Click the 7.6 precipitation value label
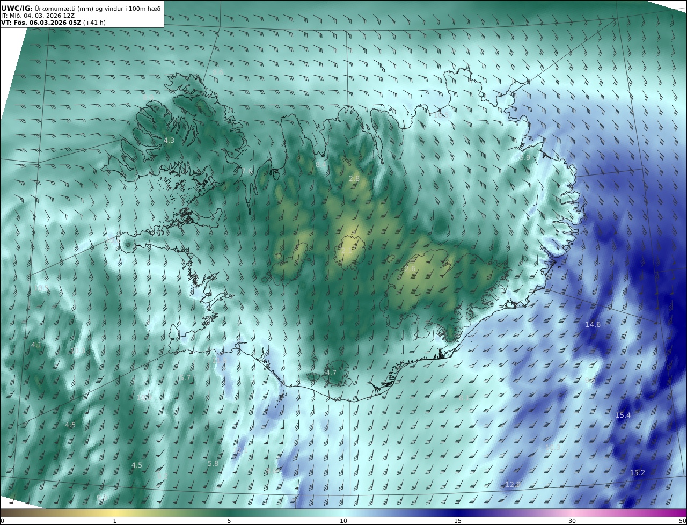This screenshot has width=687, height=525. click(247, 171)
